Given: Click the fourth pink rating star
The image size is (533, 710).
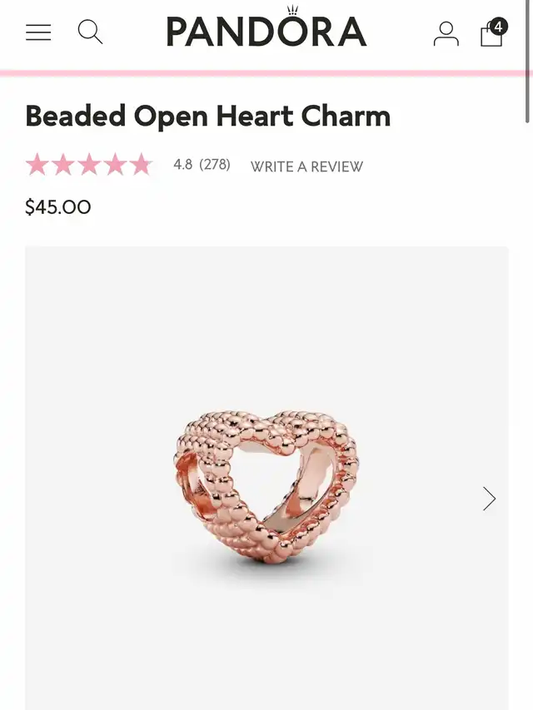Looking at the screenshot, I should tap(115, 164).
